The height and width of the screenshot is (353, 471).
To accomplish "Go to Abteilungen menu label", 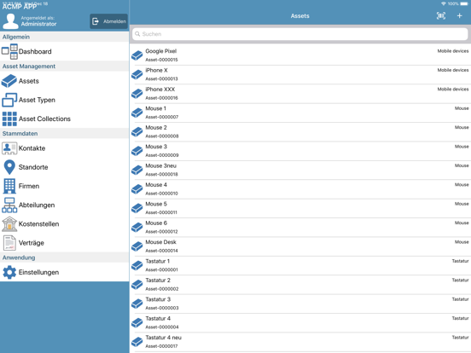I will pos(37,205).
